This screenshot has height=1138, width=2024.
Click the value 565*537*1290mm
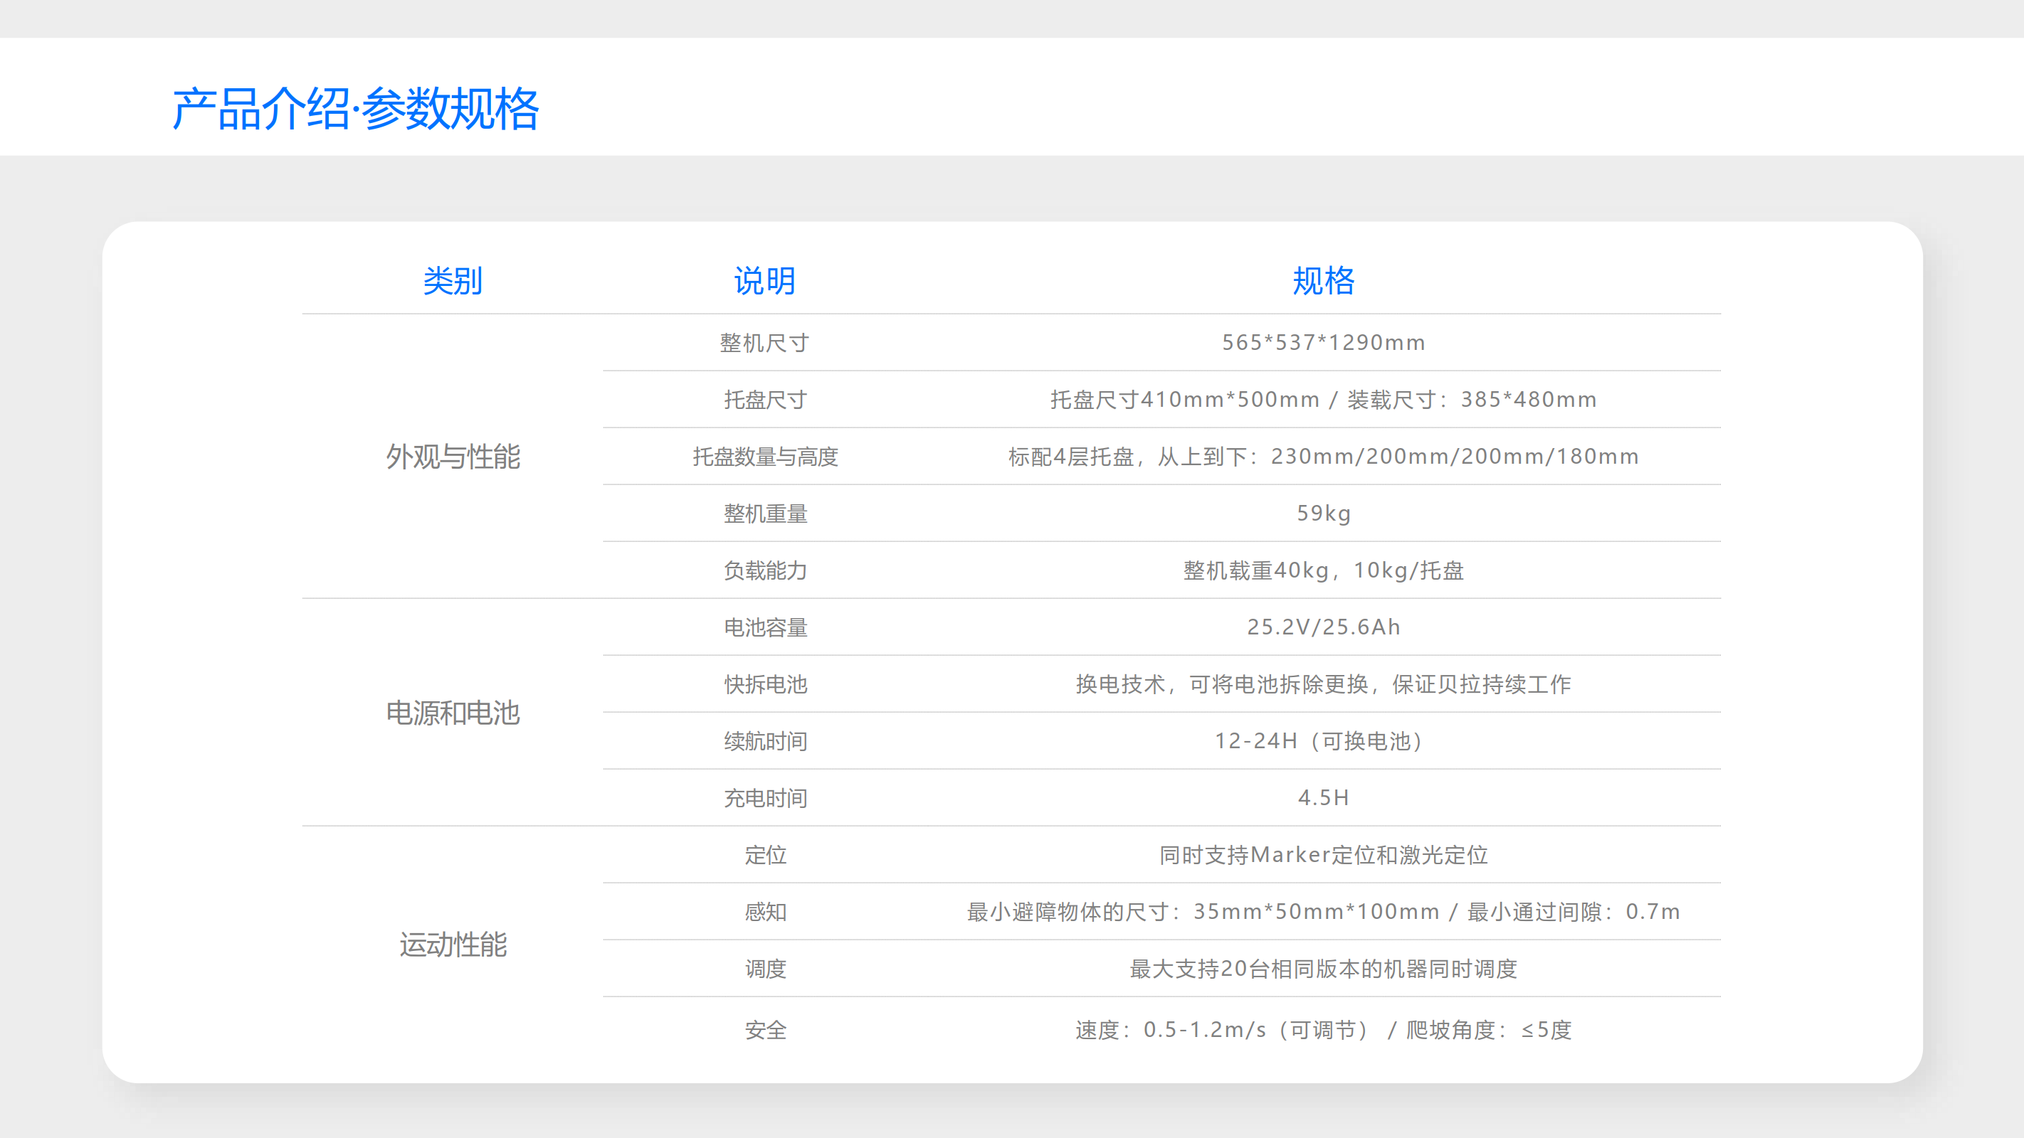click(x=1323, y=342)
